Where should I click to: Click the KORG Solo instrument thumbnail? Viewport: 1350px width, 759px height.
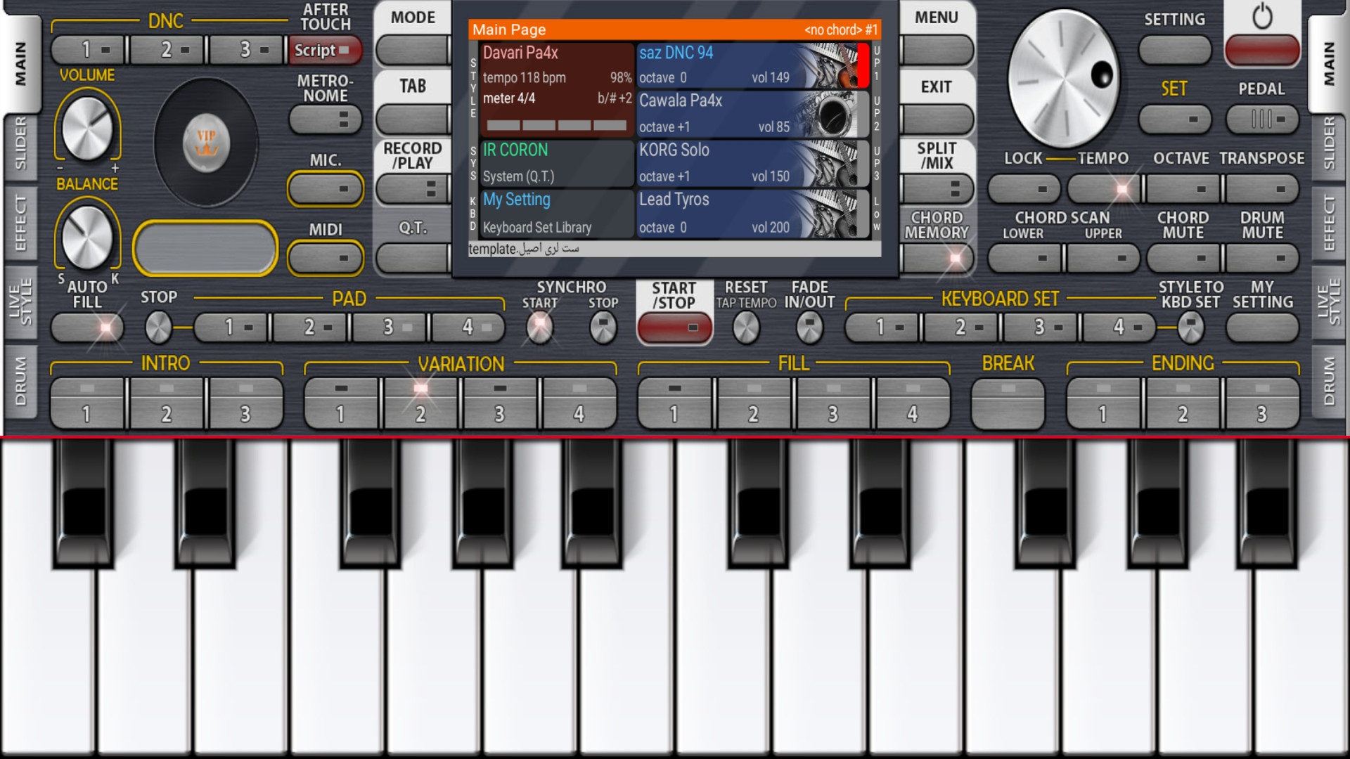[x=830, y=163]
